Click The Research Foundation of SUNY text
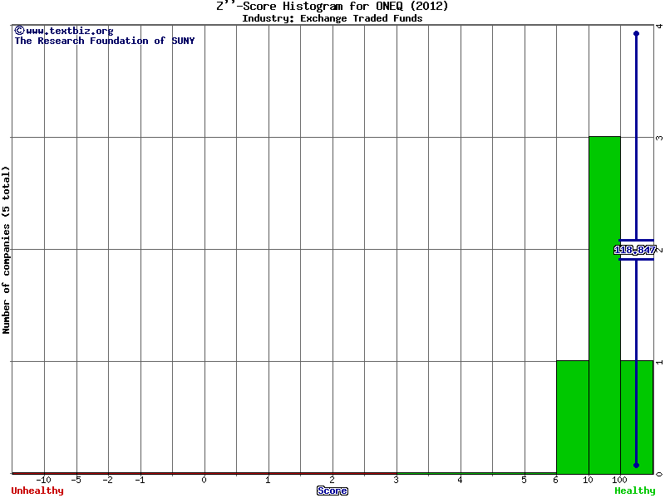The height and width of the screenshot is (498, 665). [x=105, y=41]
